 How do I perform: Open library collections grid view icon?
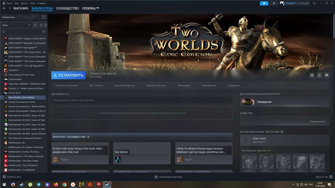coord(44,17)
